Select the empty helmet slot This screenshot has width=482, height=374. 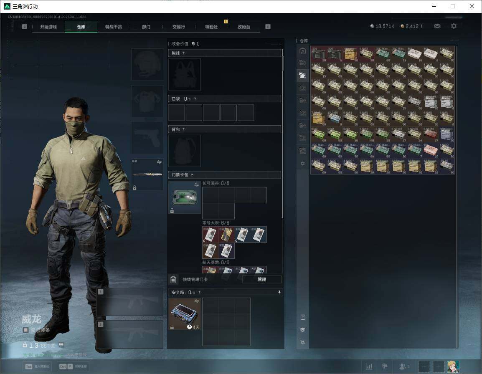pos(147,64)
